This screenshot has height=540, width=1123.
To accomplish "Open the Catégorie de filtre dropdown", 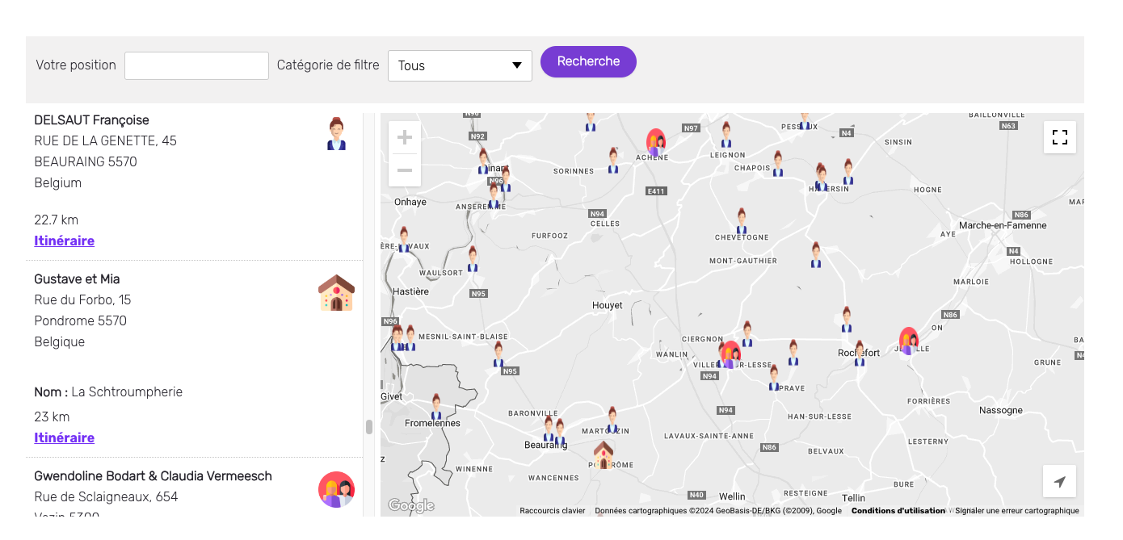I will 460,66.
